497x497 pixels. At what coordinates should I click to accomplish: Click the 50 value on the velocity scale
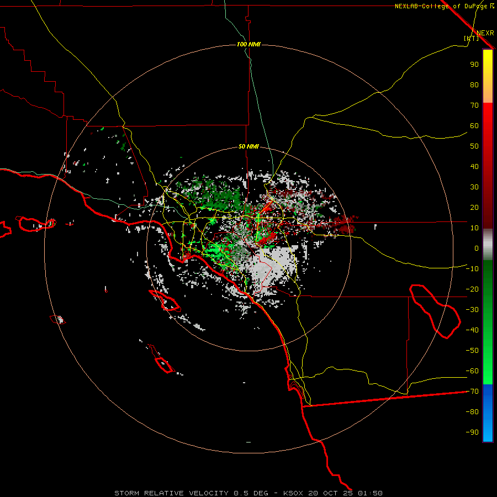coord(474,146)
